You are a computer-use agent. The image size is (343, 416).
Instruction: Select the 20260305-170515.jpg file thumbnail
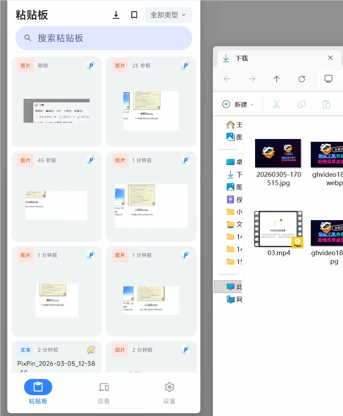[x=278, y=153]
